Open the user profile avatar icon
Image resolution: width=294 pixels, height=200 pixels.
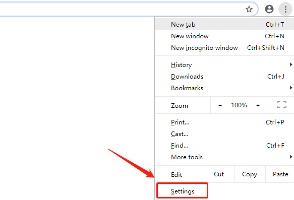269,9
